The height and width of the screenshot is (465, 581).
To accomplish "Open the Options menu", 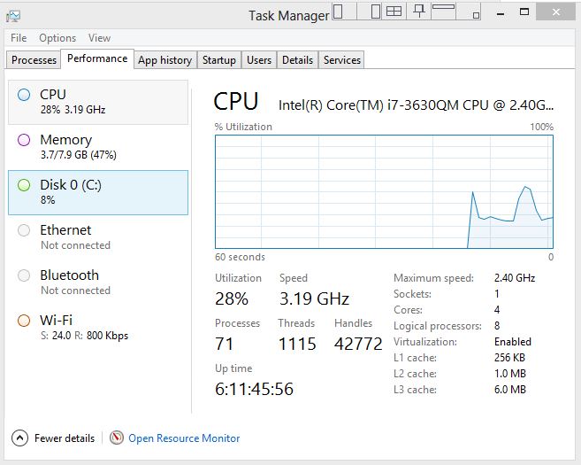I will pyautogui.click(x=57, y=38).
